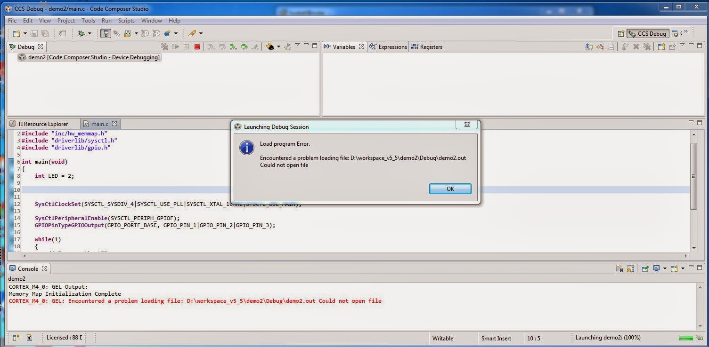Click the Step Into icon in Debug view
709x347 pixels.
[x=211, y=47]
